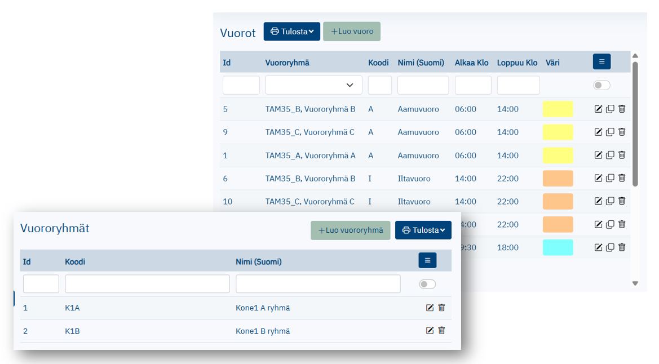Focus the Koodi filter in Vuororyhmät table
Image resolution: width=659 pixels, height=364 pixels.
[148, 284]
